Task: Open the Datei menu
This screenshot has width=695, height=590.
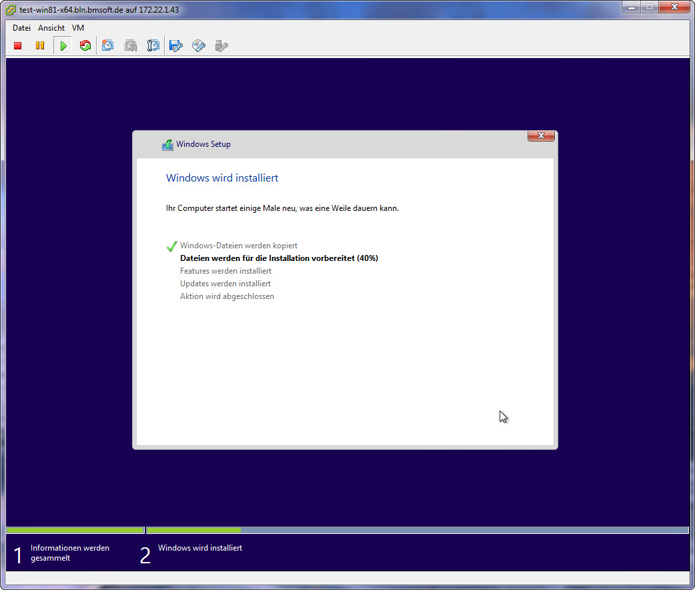Action: pos(21,28)
